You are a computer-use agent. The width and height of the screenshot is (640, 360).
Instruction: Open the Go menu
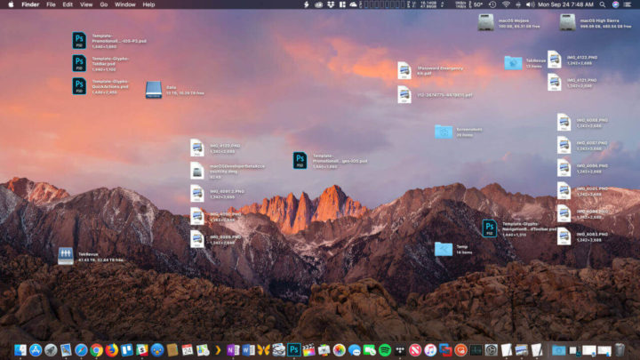104,4
